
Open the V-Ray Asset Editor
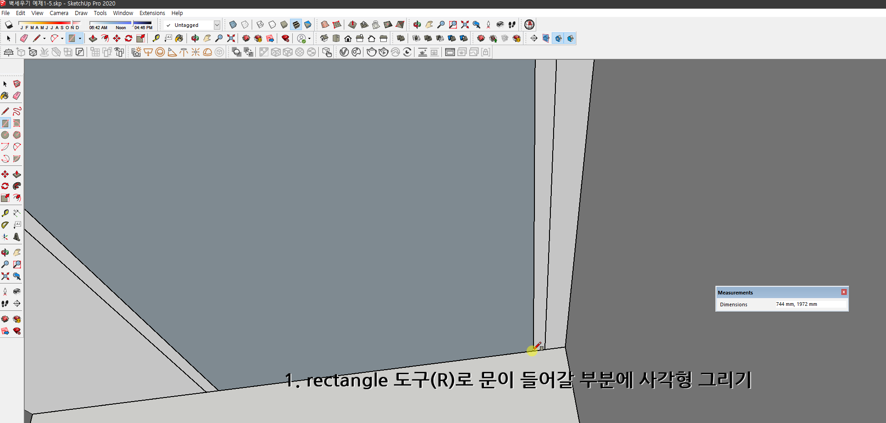pos(344,52)
